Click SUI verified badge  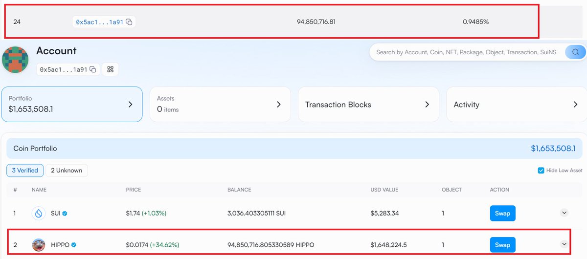tap(65, 214)
